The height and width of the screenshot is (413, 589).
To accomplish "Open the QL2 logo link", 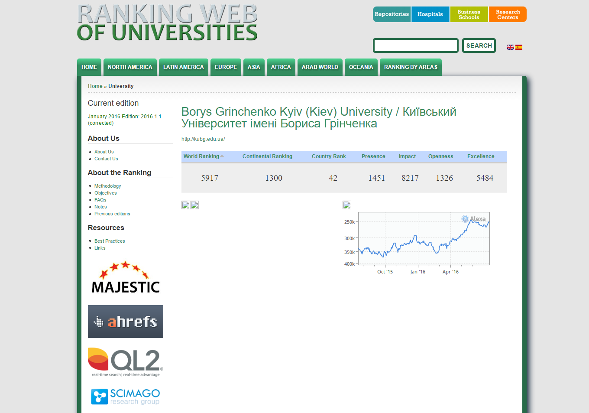I will (x=126, y=362).
